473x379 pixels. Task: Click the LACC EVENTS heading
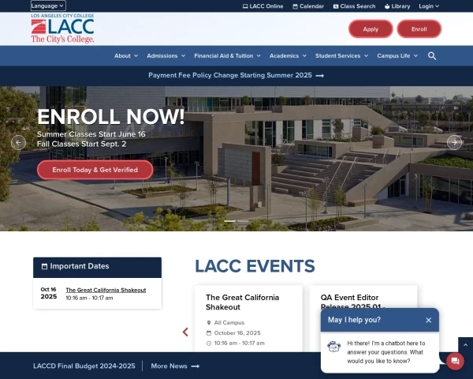255,266
